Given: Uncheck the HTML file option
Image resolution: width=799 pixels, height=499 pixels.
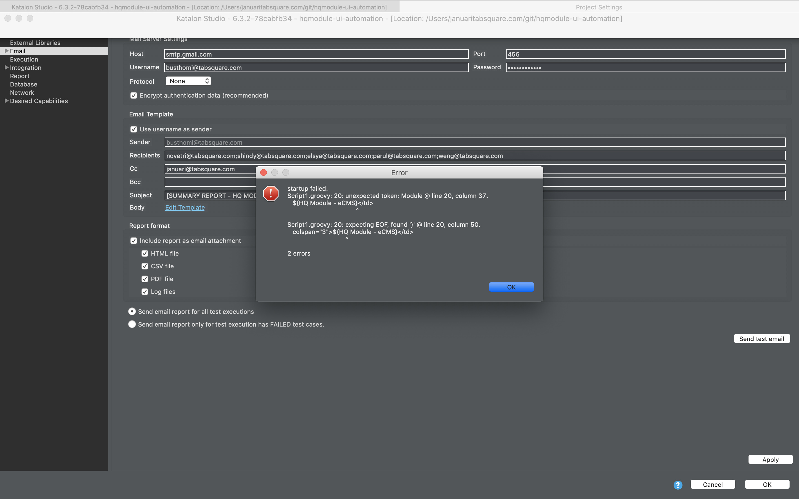Looking at the screenshot, I should 145,253.
